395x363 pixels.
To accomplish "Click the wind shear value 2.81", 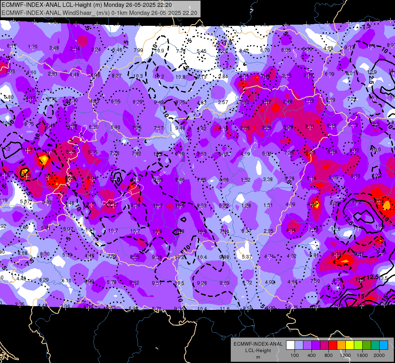I will click(52, 73).
